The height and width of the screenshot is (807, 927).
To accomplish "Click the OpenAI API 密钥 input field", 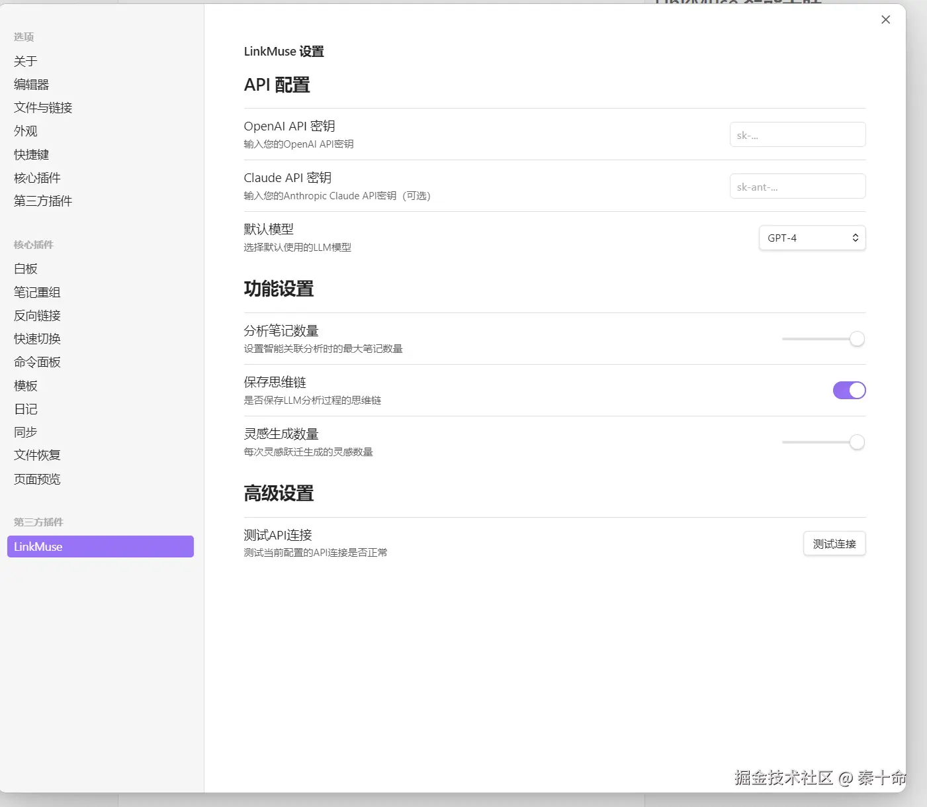I will (x=797, y=134).
